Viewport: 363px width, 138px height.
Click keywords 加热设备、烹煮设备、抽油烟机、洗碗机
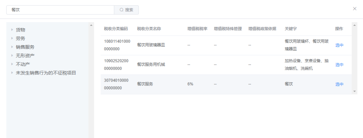[x=307, y=65]
